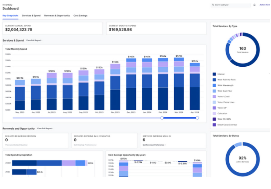This screenshot has height=189, width=271.
Task: Open Renewals and Opportunity View Full Report
Action: point(45,128)
